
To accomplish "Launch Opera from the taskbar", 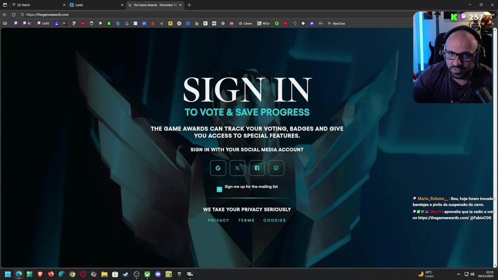I will [83, 274].
